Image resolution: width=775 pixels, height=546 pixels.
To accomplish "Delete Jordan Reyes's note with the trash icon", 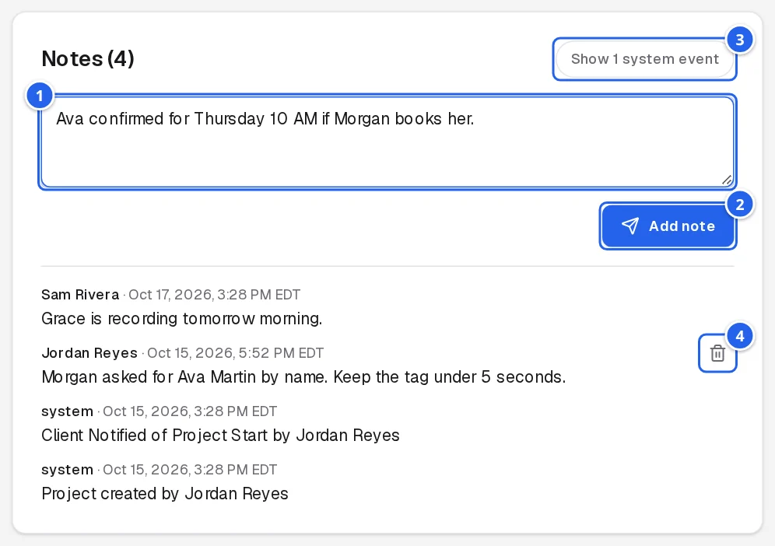I will click(717, 353).
